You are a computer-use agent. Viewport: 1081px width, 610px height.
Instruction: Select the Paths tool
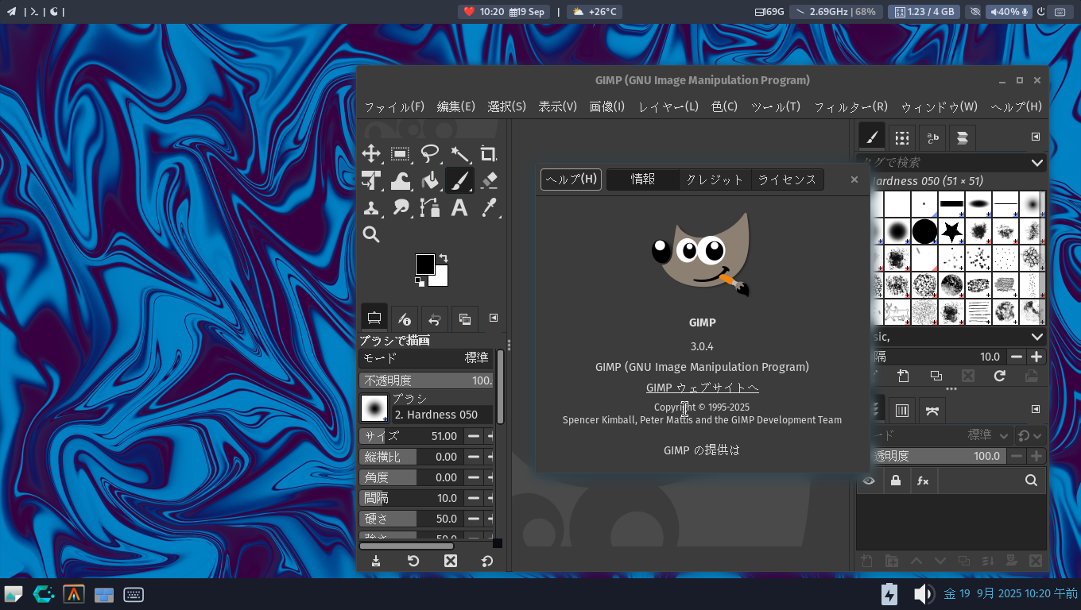tap(430, 208)
